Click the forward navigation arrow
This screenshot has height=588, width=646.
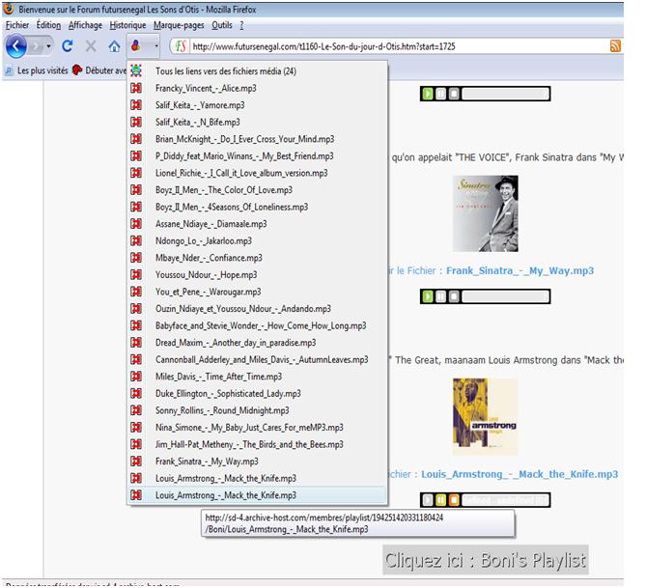tap(37, 46)
